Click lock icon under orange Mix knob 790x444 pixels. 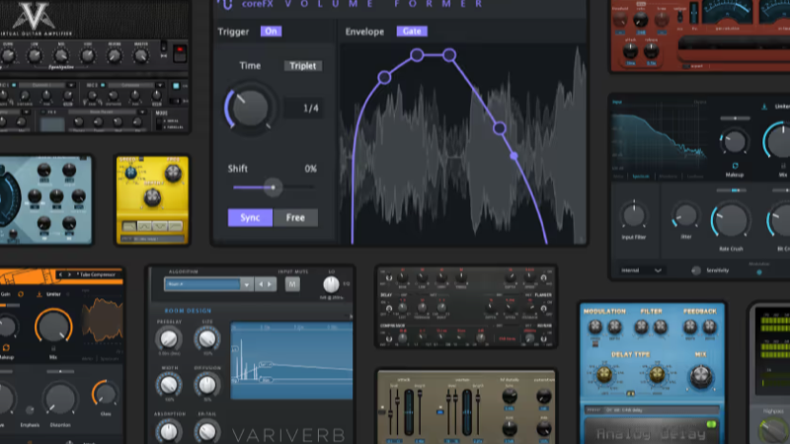[x=53, y=348]
